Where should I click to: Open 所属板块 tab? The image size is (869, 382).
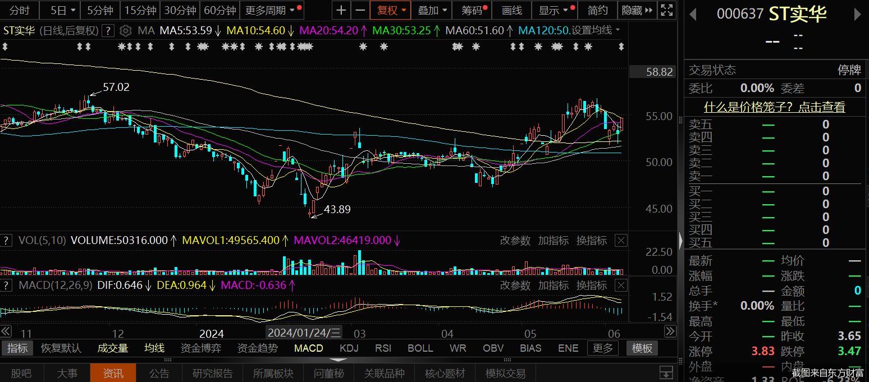273,373
